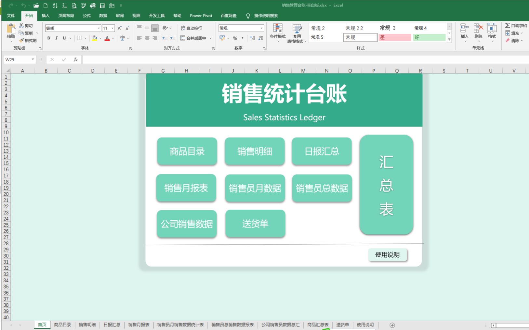Toggle bottom vertical alignment
Image resolution: width=529 pixels, height=330 pixels.
coord(155,28)
